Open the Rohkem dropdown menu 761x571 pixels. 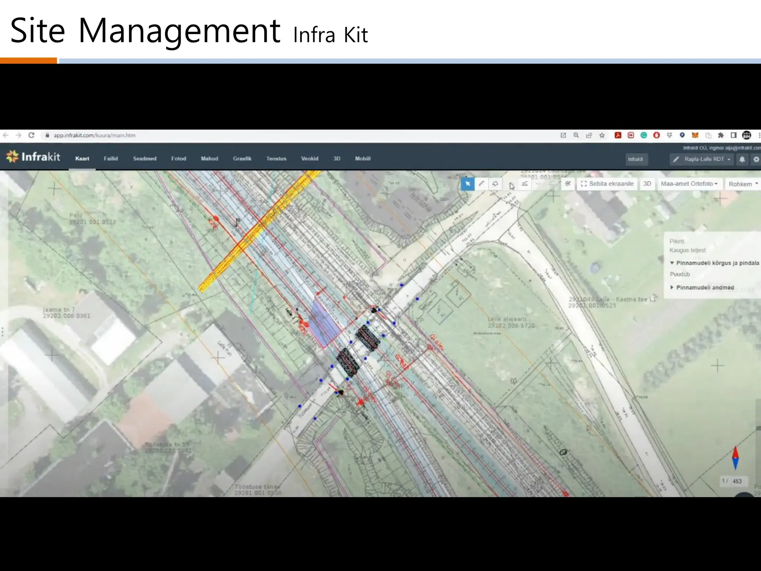(743, 184)
